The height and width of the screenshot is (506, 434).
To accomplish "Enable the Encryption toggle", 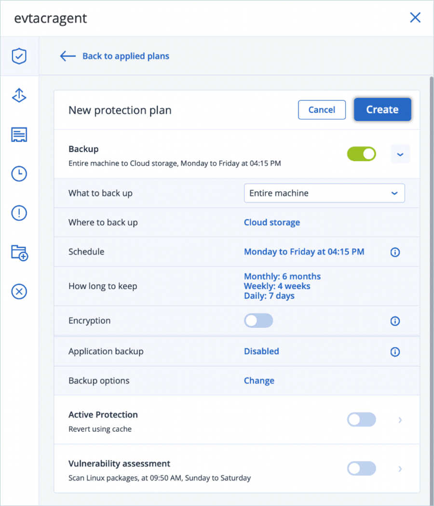I will point(258,321).
